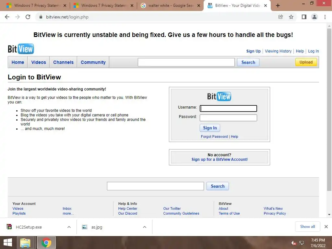This screenshot has height=249, width=332.
Task: Expand as.jpg download options chevron
Action: 145,227
